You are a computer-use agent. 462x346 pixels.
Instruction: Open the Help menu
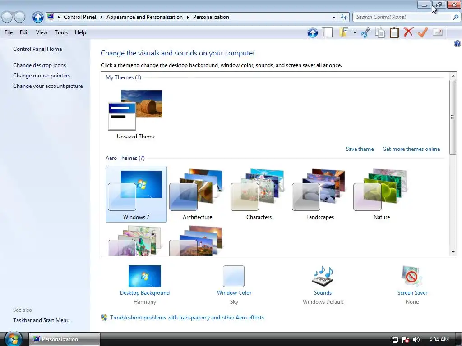coord(80,32)
